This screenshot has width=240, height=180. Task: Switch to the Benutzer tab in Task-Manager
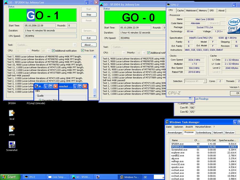pyautogui.click(x=230, y=133)
